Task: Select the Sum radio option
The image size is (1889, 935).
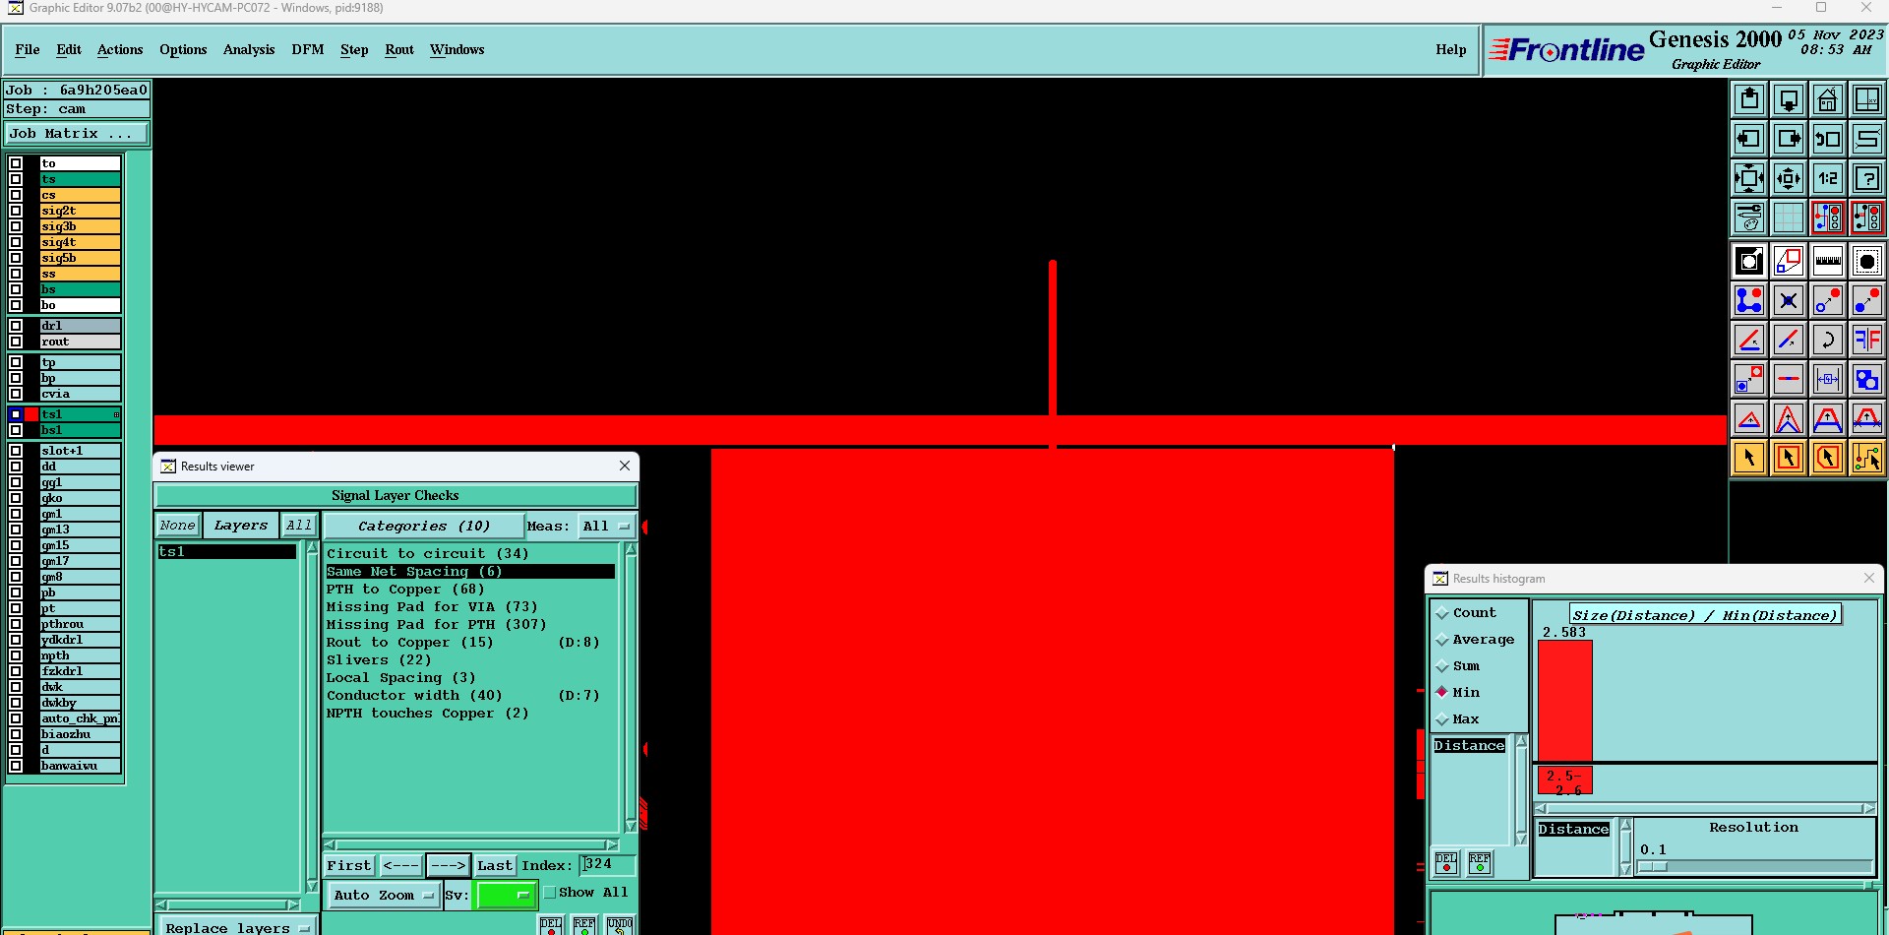Action: point(1442,666)
